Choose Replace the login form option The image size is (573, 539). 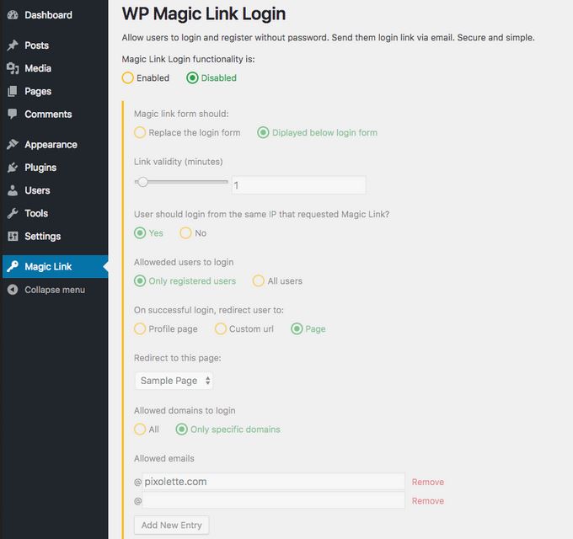click(x=140, y=132)
